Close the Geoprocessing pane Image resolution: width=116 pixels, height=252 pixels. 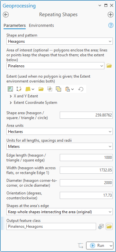click(x=112, y=5)
